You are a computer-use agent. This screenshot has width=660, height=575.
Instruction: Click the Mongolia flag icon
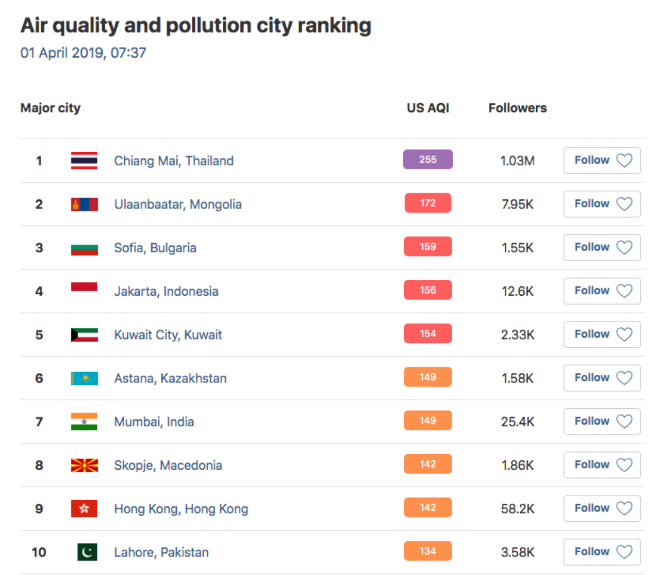pos(84,204)
